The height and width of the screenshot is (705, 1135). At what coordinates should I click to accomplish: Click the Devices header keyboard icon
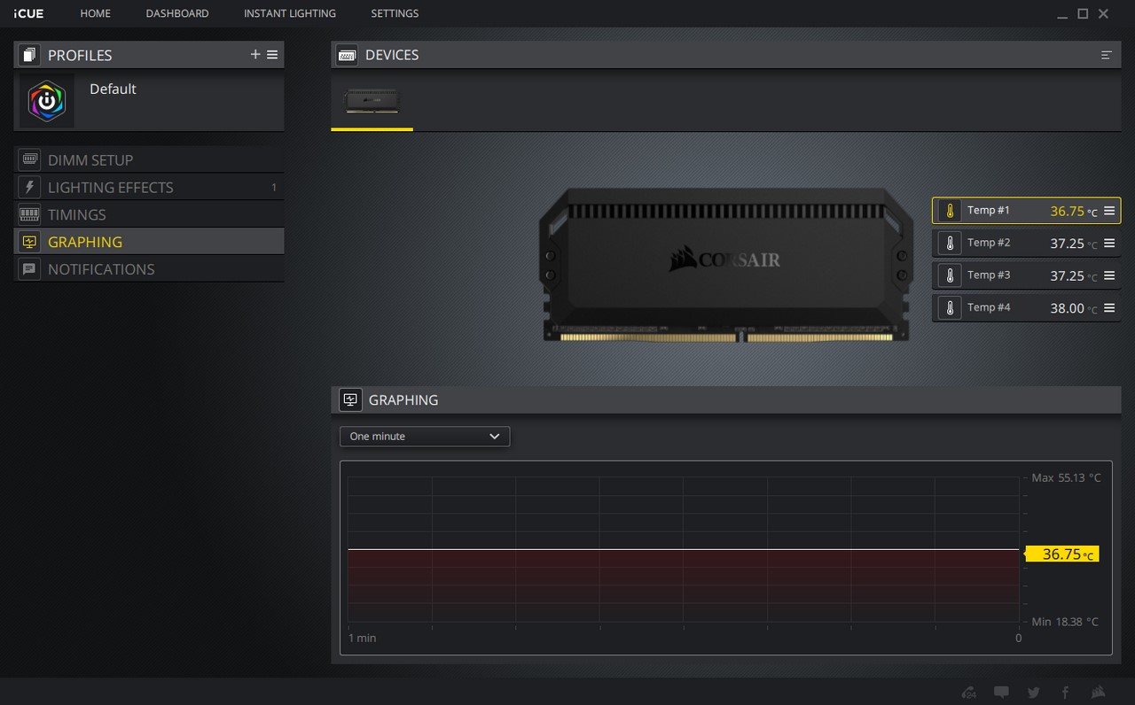coord(347,55)
